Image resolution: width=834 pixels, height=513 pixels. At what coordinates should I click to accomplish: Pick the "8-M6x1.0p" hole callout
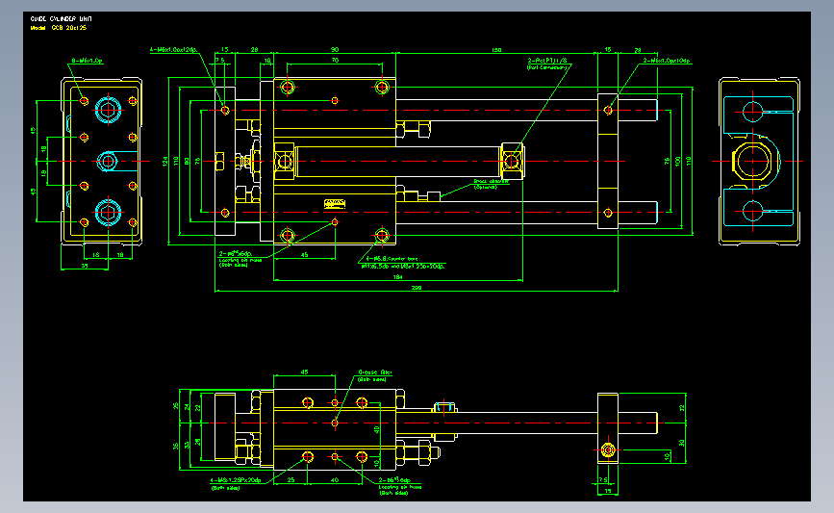click(x=88, y=61)
